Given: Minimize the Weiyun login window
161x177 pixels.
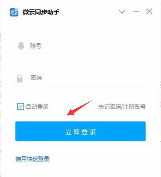Looking at the screenshot, I should coord(136,11).
